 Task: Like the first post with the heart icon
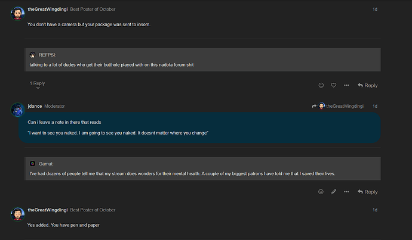(333, 85)
